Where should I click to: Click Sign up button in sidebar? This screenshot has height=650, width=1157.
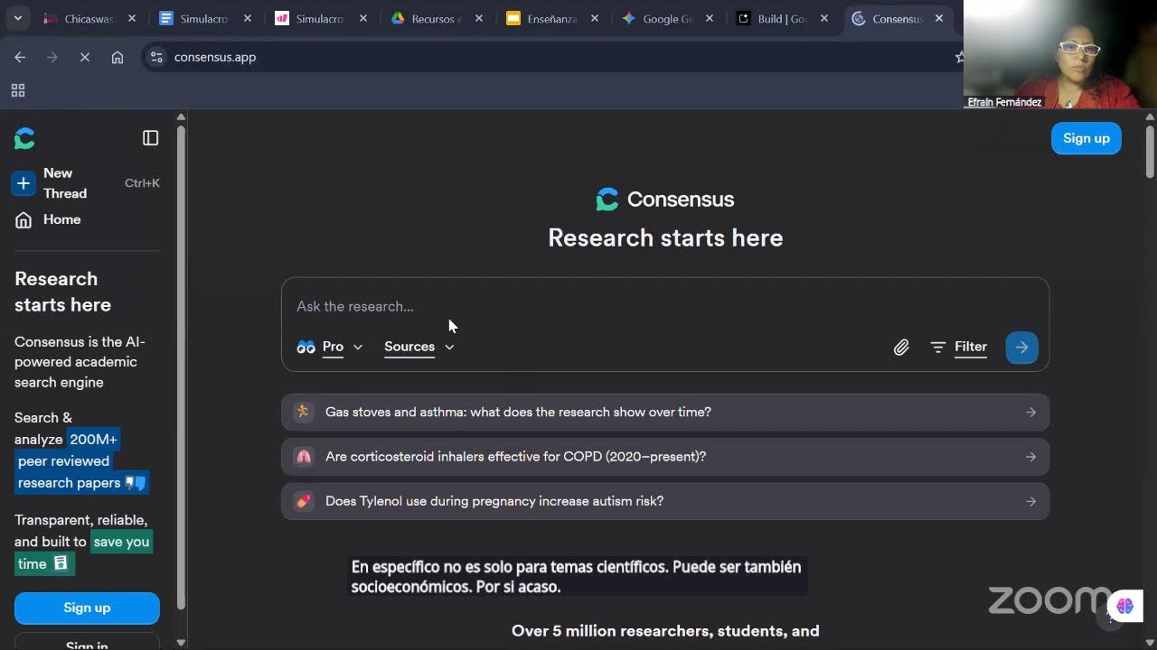tap(87, 608)
